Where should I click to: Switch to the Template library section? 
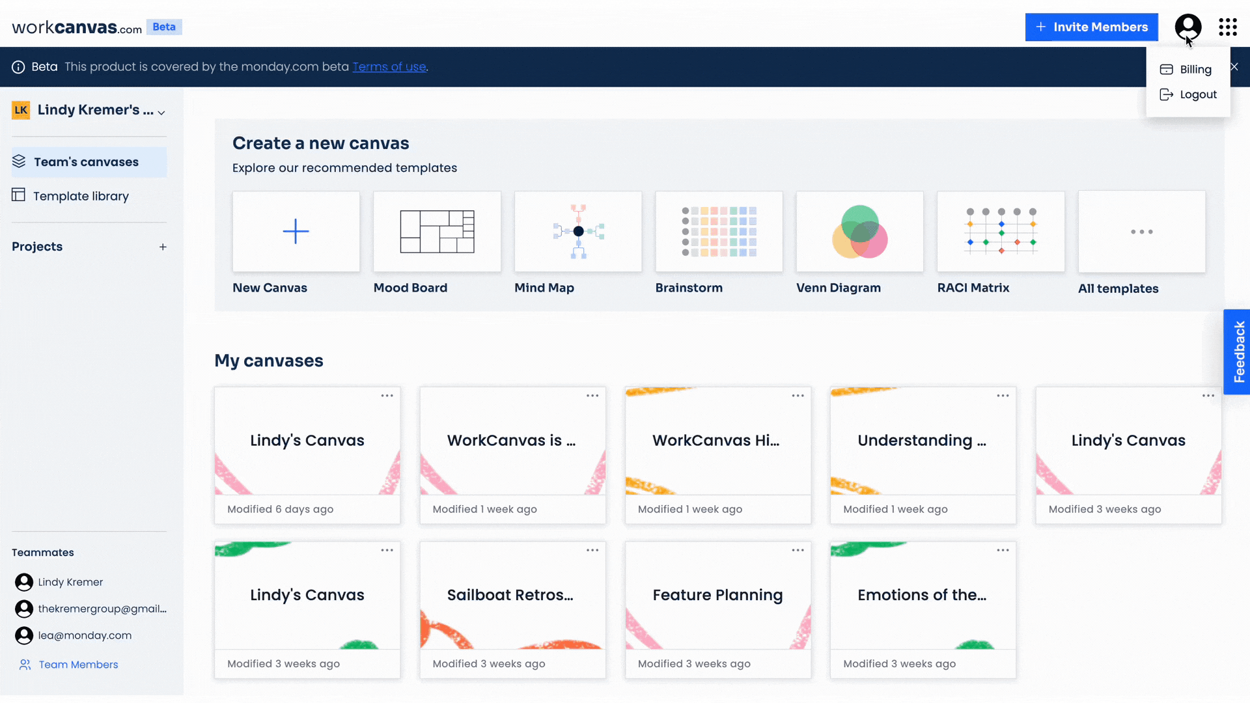pos(81,195)
